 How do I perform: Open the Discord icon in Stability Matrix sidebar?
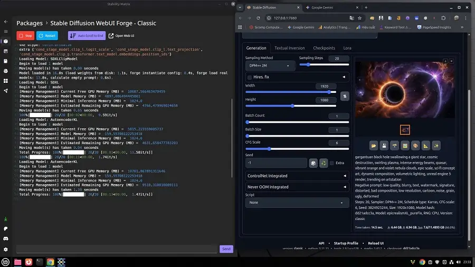[5, 239]
